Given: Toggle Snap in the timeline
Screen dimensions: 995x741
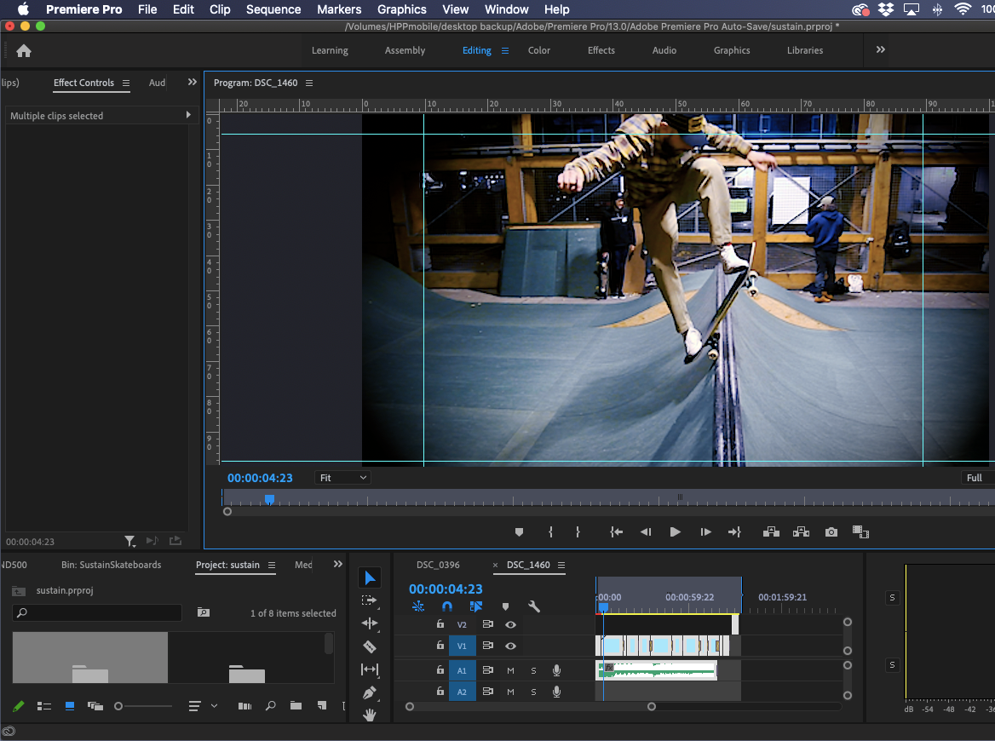Looking at the screenshot, I should pyautogui.click(x=446, y=606).
